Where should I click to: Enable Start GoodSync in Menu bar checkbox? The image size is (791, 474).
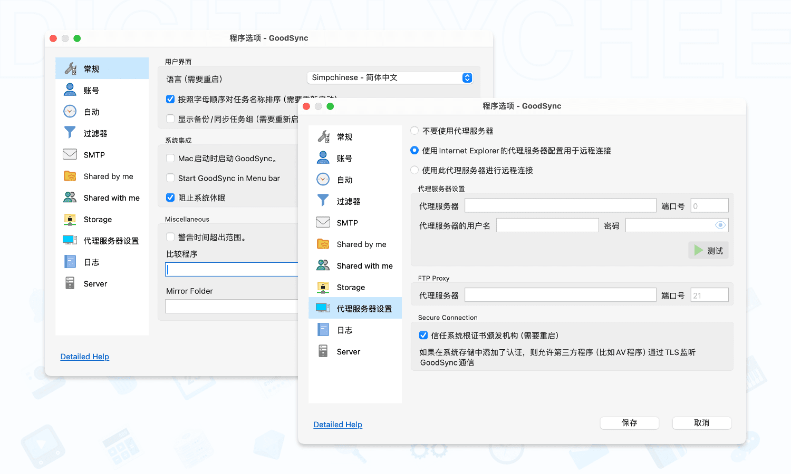(170, 178)
